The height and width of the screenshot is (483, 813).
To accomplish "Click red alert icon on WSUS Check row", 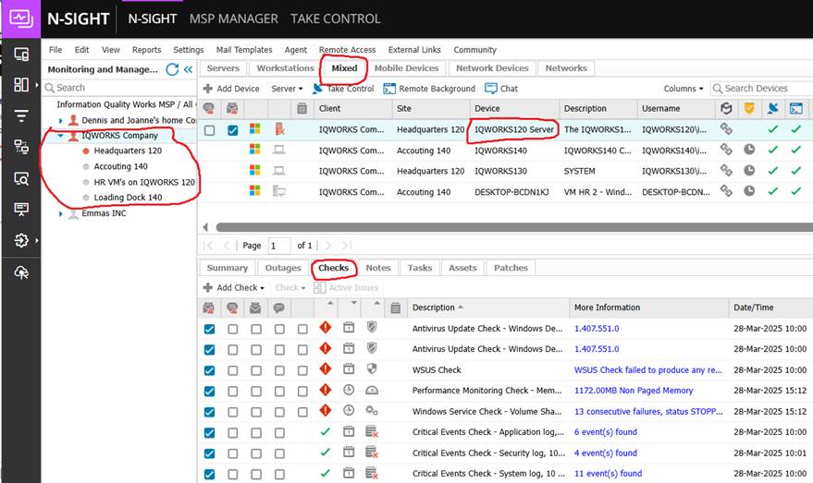I will tap(325, 369).
